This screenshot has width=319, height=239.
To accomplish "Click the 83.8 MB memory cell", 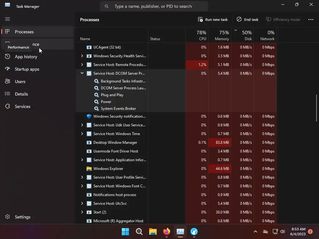I will pos(220,143).
